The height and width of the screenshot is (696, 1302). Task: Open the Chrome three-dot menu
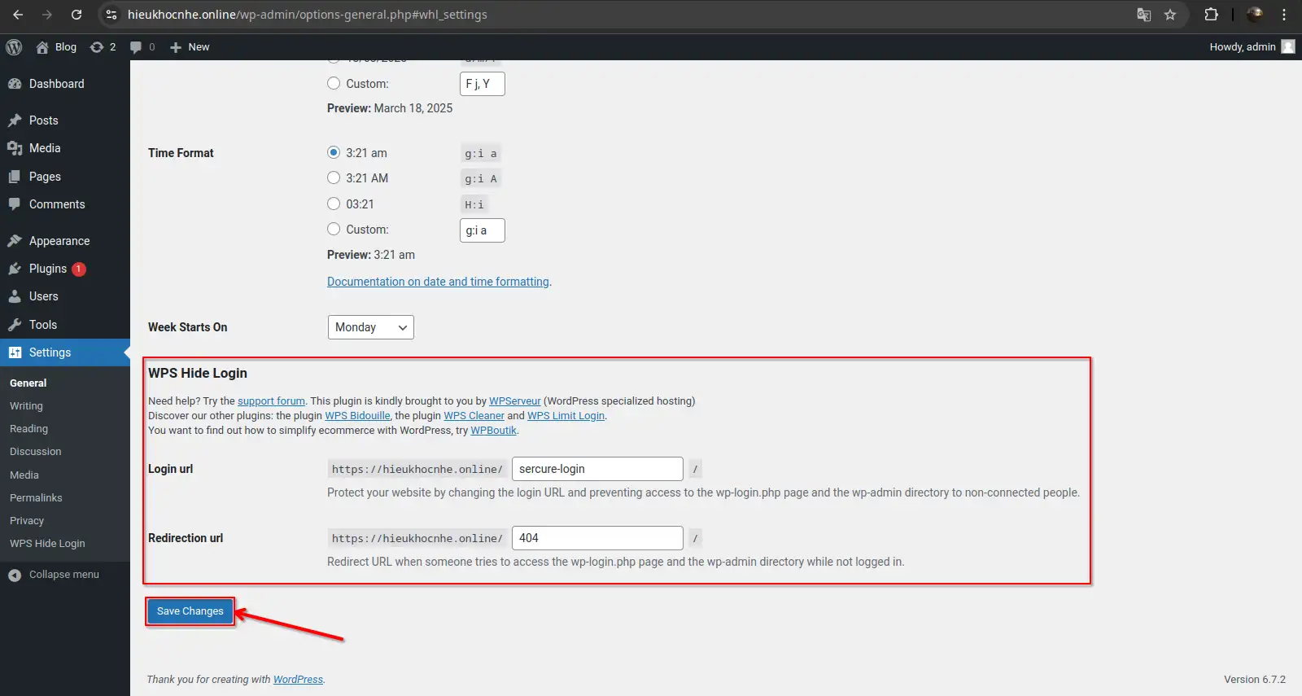1284,15
